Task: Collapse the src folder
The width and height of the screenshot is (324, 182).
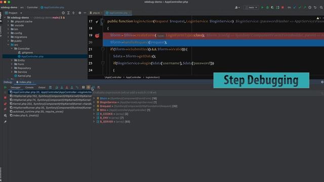Action: point(8,45)
